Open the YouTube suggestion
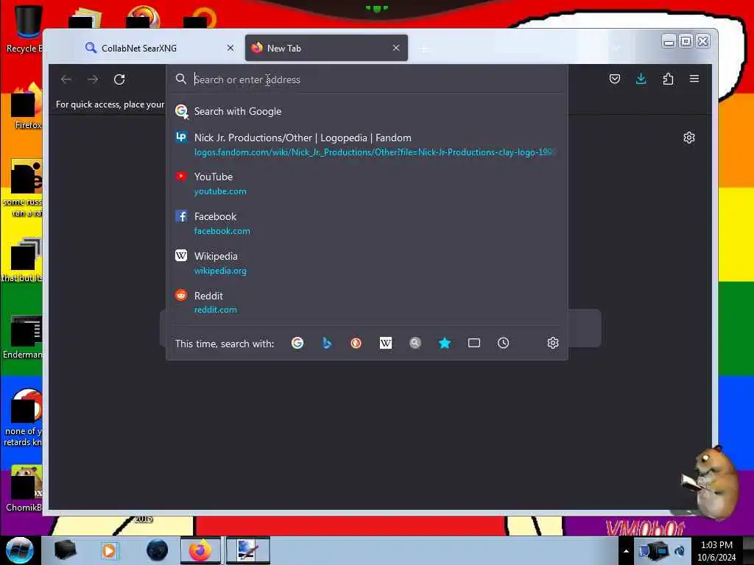Viewport: 754px width, 565px height. click(367, 183)
